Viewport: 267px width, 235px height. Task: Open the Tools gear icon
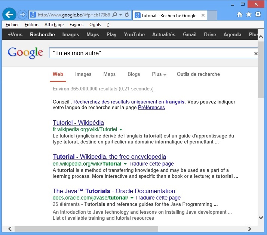coord(258,14)
